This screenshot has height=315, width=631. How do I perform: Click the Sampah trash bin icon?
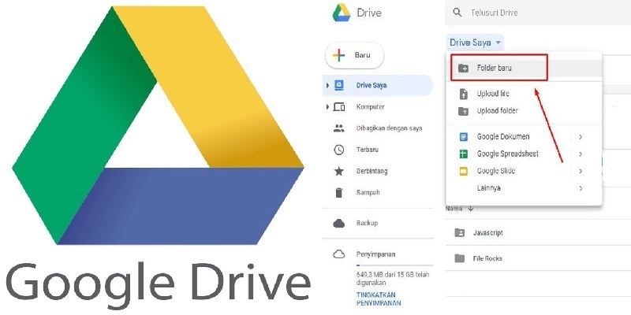[x=339, y=192]
